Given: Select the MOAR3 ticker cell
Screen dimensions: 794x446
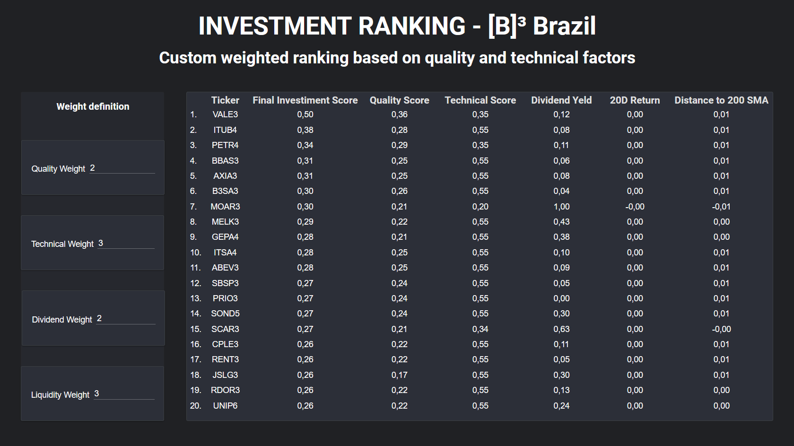Looking at the screenshot, I should click(x=225, y=207).
